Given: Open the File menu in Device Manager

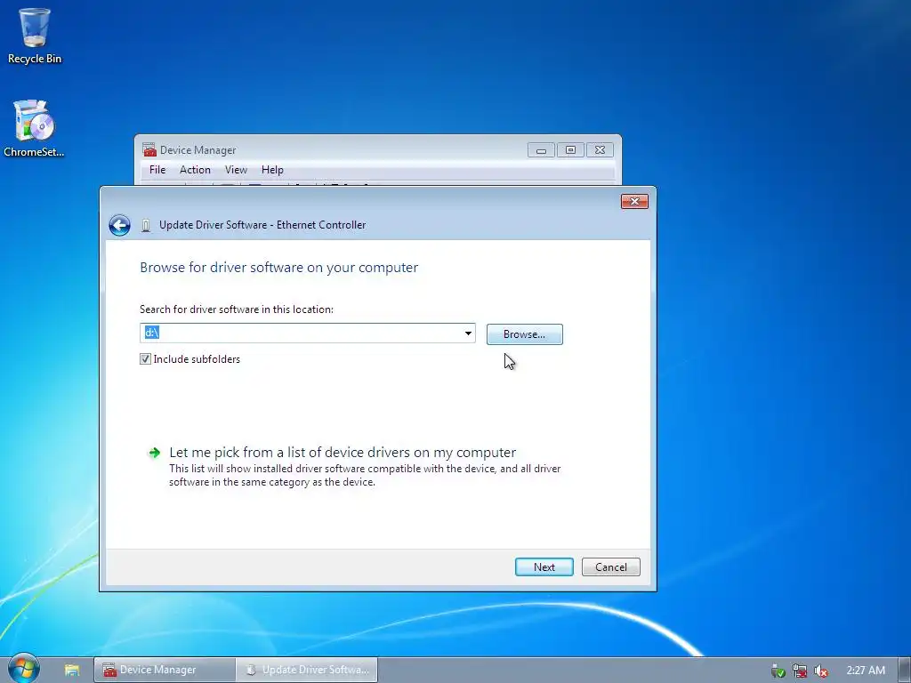Looking at the screenshot, I should click(157, 170).
